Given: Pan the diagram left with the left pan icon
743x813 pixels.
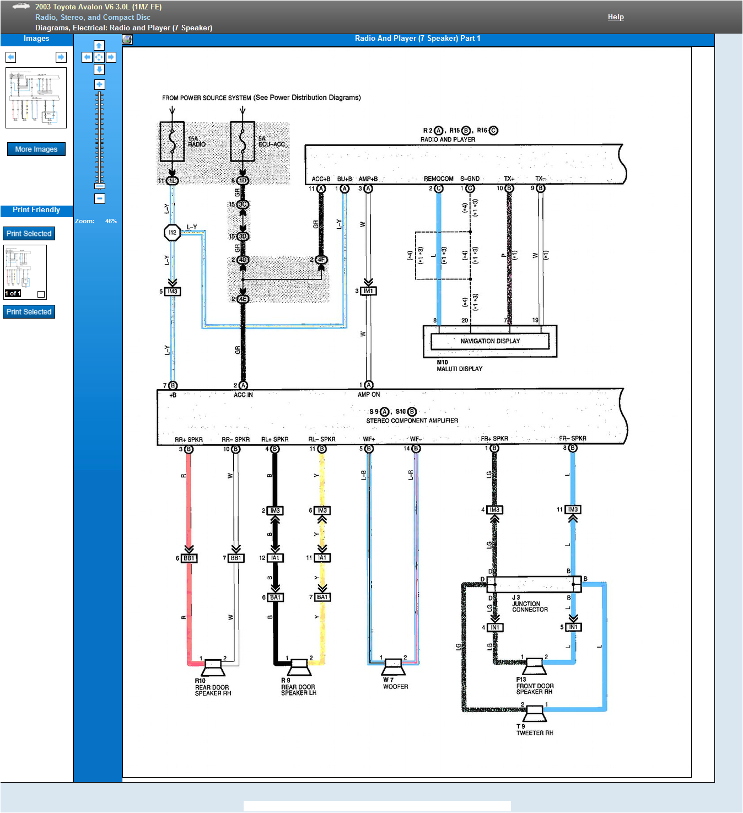Looking at the screenshot, I should pyautogui.click(x=87, y=57).
